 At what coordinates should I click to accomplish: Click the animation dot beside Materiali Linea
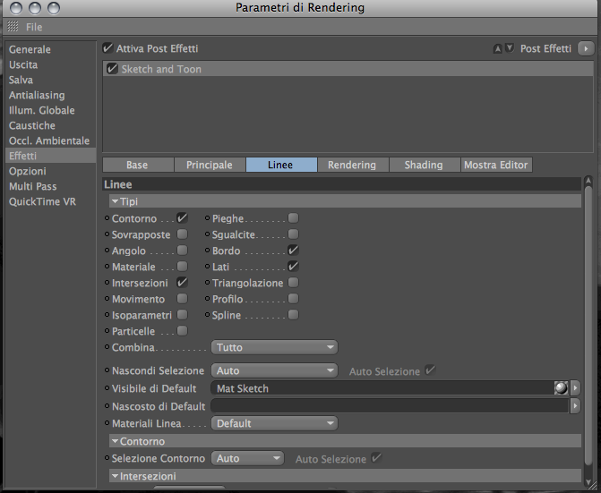[x=107, y=422]
